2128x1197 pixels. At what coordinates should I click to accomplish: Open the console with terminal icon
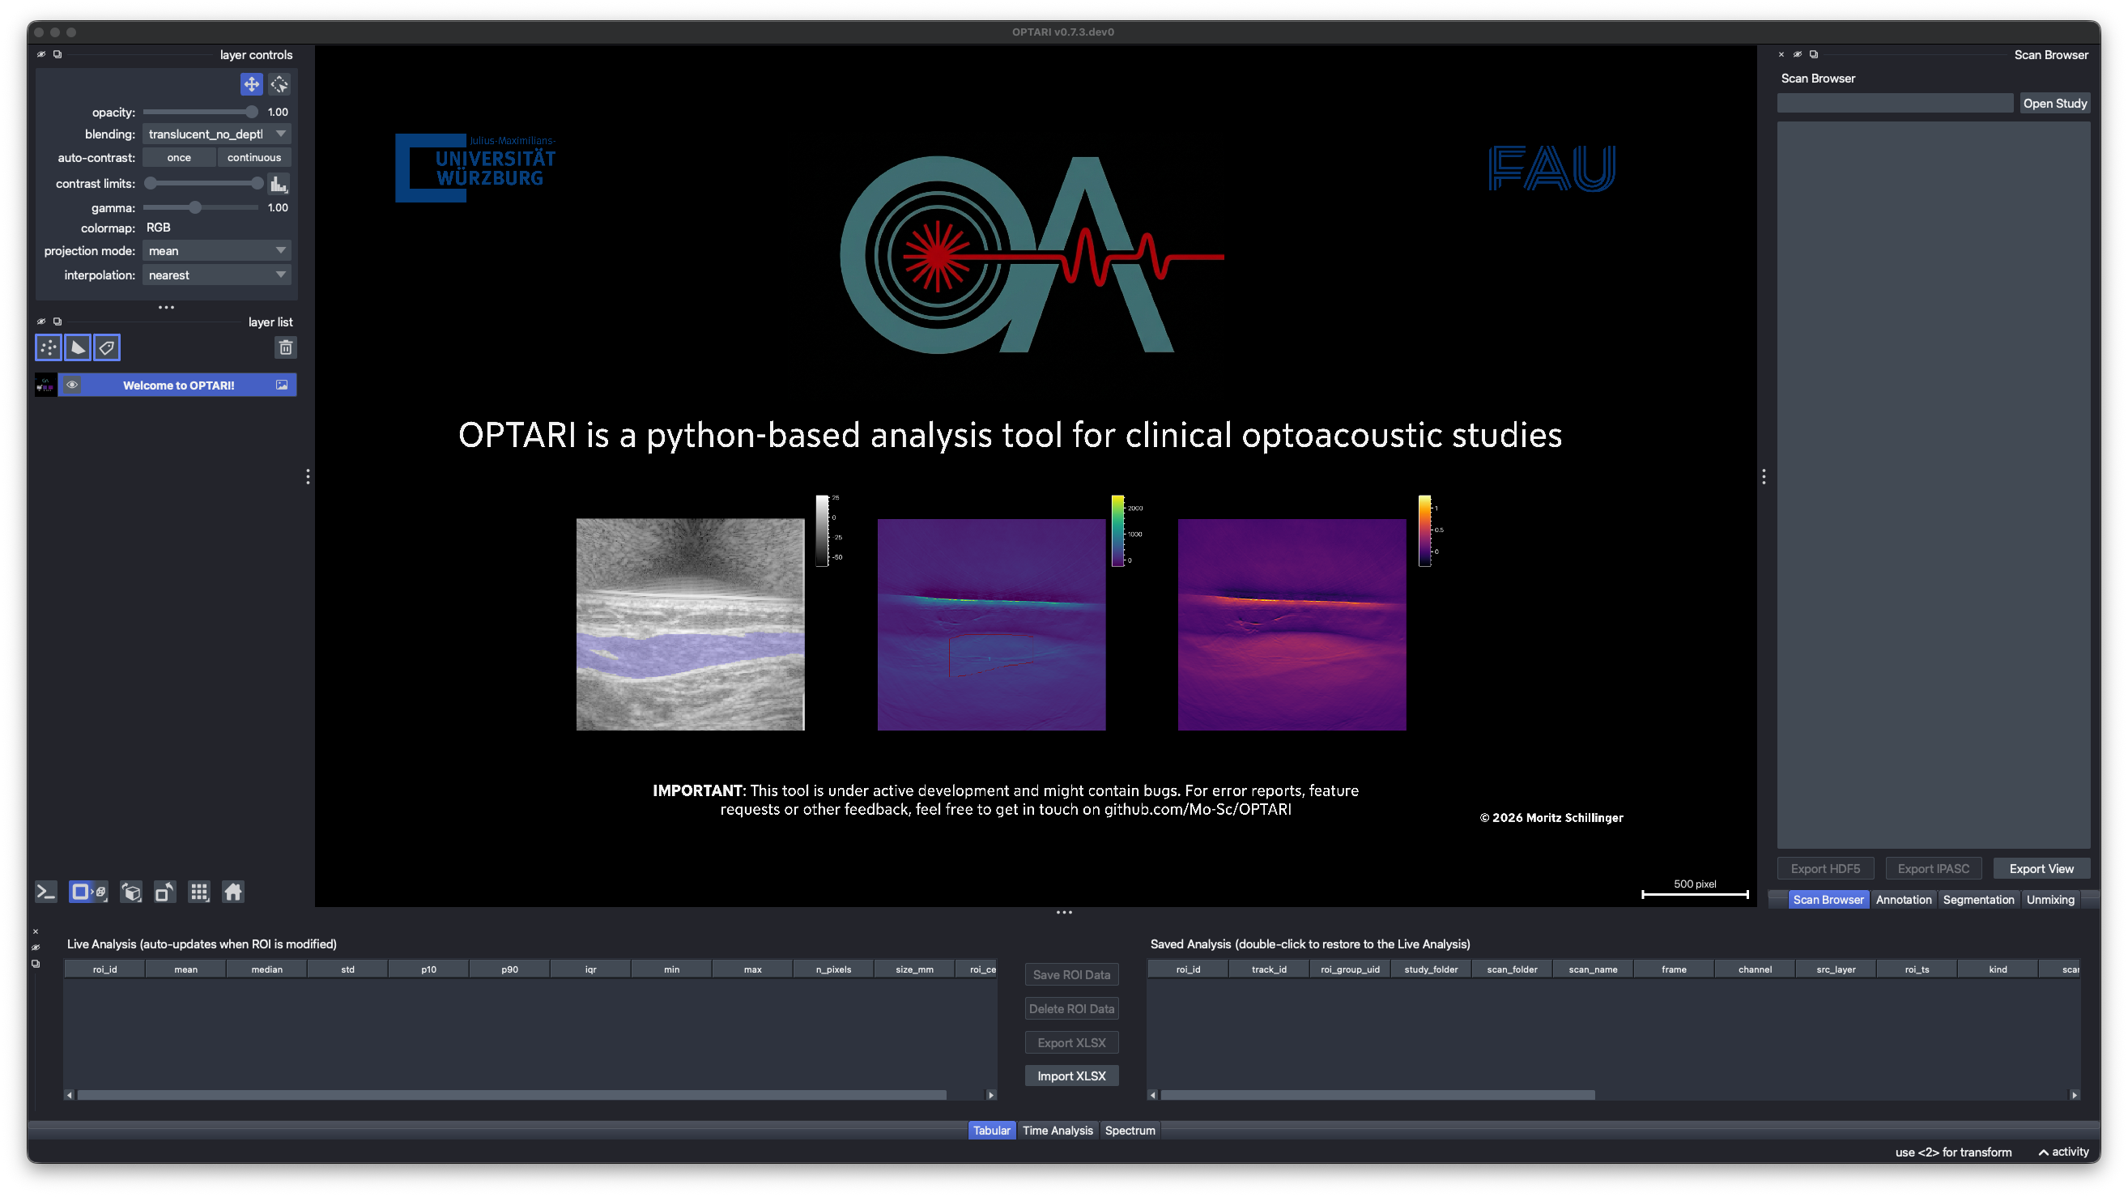click(46, 892)
